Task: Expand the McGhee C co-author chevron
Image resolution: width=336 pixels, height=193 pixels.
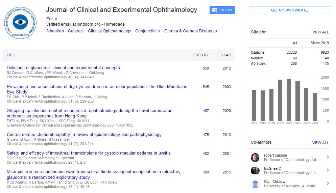Action: (x=328, y=170)
